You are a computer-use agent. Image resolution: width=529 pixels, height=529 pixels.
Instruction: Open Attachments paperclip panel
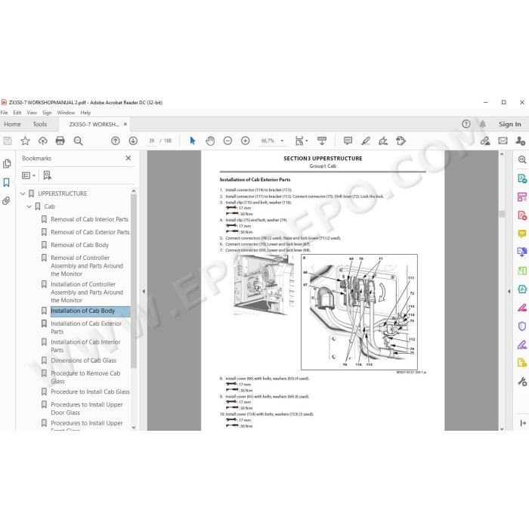tap(6, 201)
